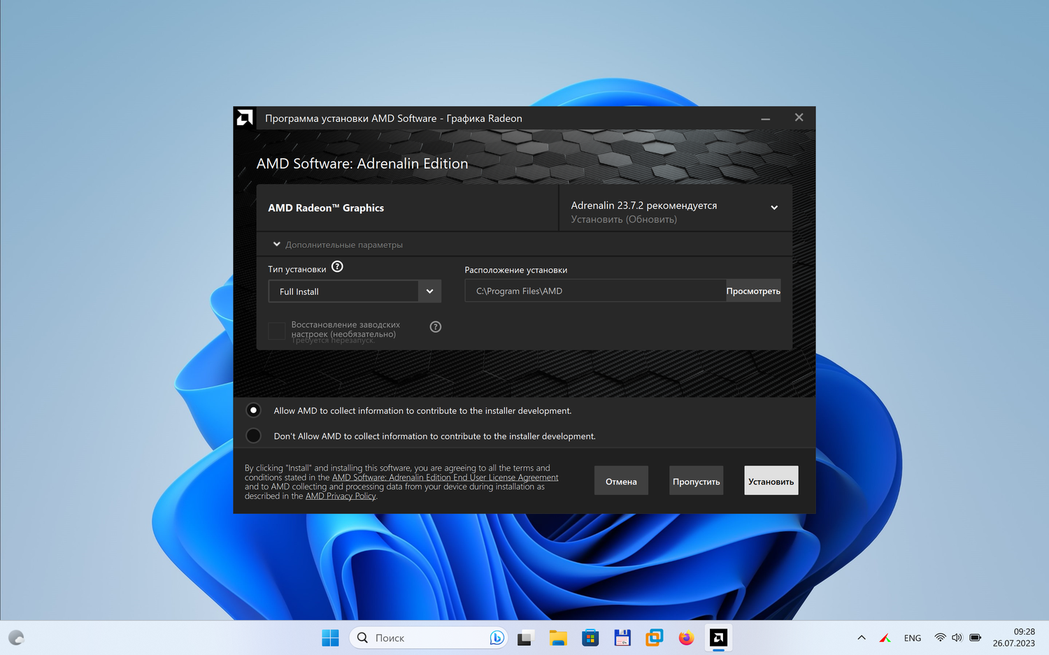Open Windows Start menu

pos(330,638)
